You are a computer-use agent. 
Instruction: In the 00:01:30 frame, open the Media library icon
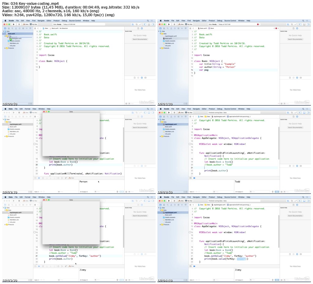pos(301,78)
